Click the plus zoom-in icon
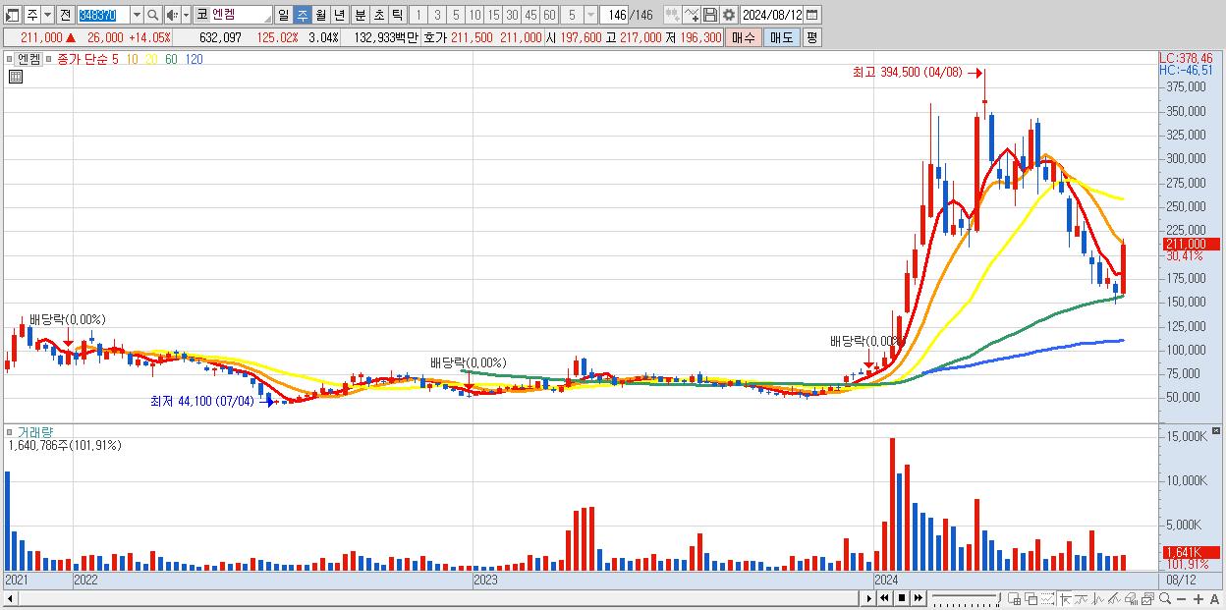The image size is (1226, 610). point(1198,599)
